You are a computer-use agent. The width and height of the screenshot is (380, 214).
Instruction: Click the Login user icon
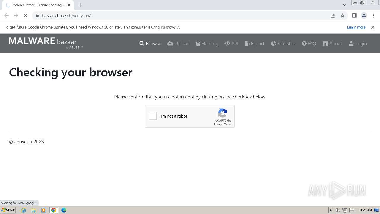[x=351, y=43]
